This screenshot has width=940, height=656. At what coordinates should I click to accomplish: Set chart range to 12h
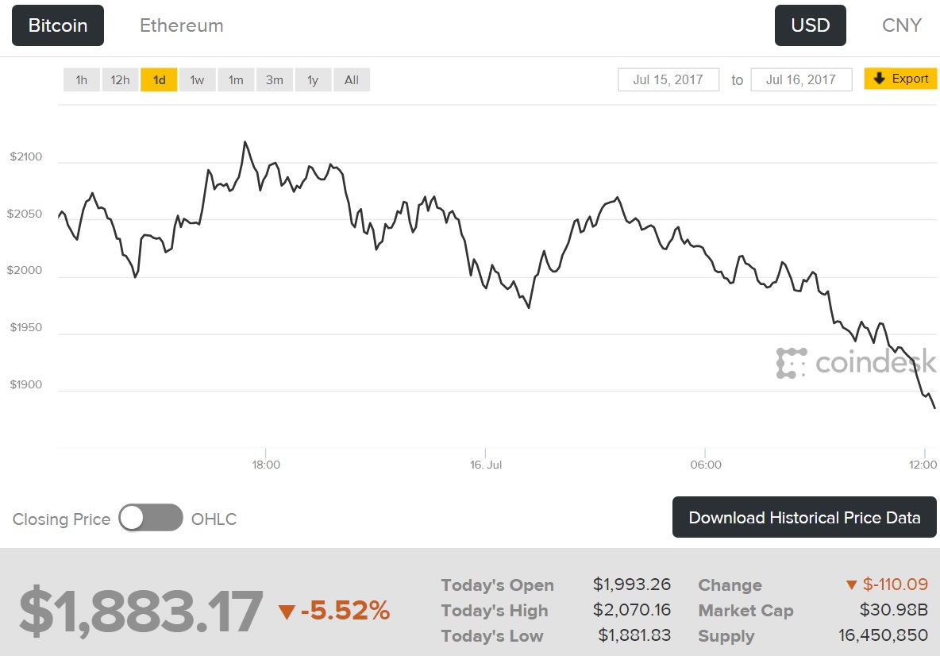click(x=120, y=79)
